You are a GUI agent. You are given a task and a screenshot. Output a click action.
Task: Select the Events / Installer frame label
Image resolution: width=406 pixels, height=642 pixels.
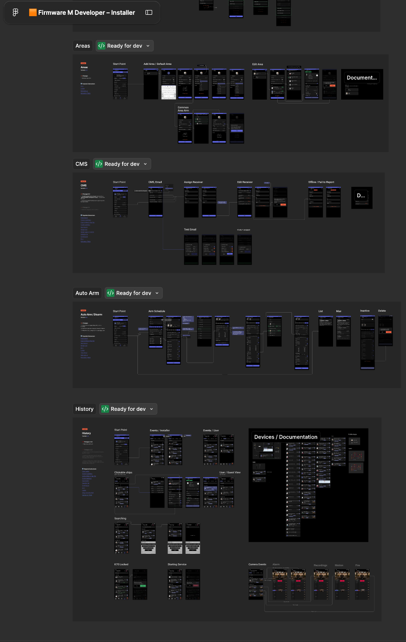point(160,430)
